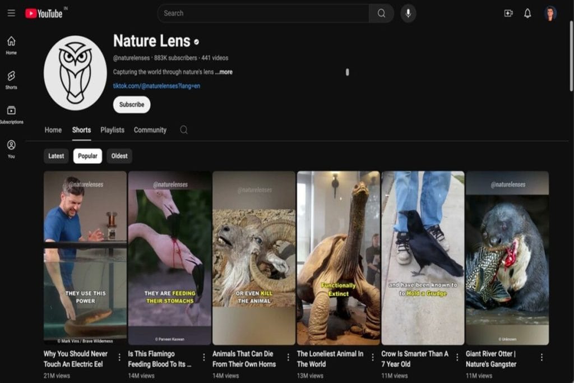Click the page vertical scrollbar
Image resolution: width=574 pixels, height=383 pixels.
[x=571, y=56]
